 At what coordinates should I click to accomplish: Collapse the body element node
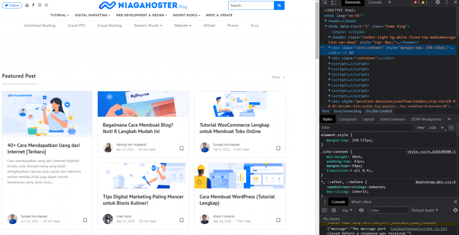pos(326,26)
